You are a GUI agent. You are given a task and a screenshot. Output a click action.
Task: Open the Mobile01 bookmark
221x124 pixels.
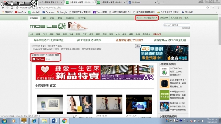coord(34,12)
